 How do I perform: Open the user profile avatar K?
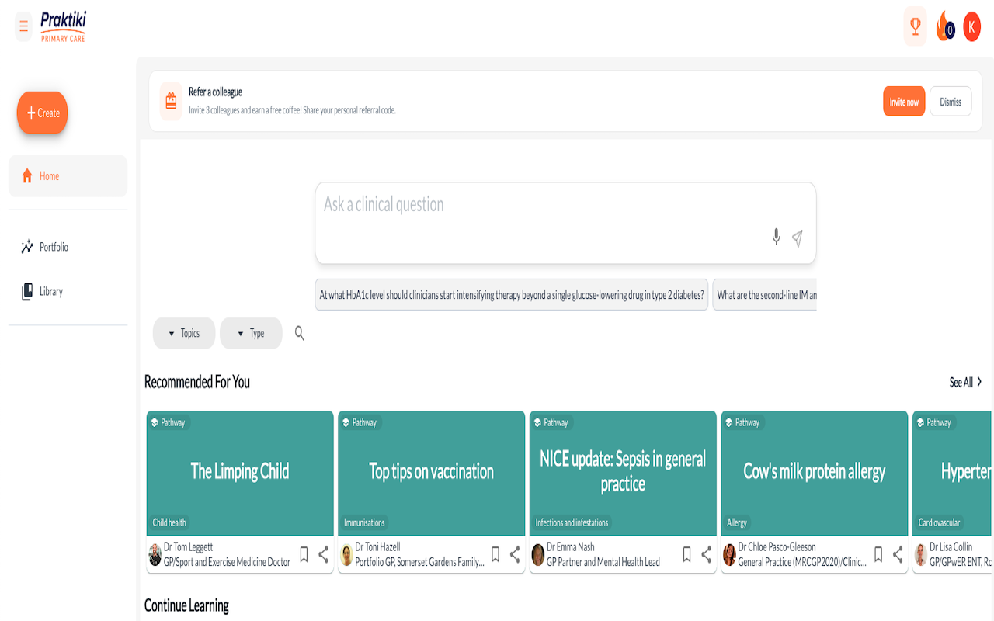tap(971, 26)
